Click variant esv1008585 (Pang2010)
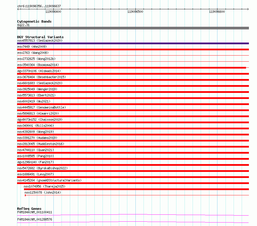The height and width of the screenshot is (226, 257). (36, 156)
